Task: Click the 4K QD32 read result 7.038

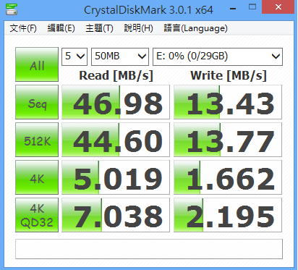Action: pos(116,215)
